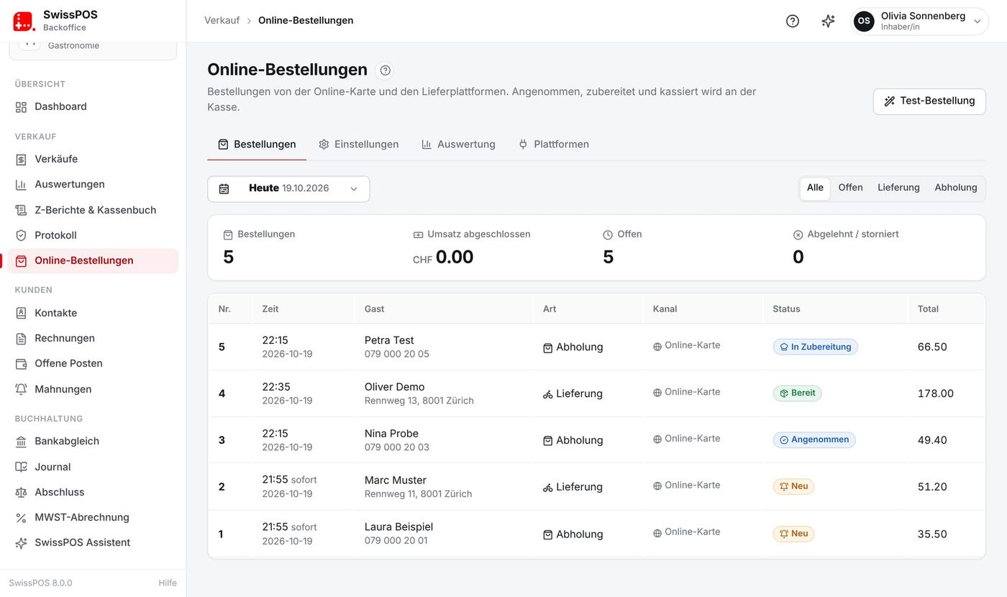Click the Rechnungen document icon
Viewport: 1007px width, 597px height.
pos(21,339)
